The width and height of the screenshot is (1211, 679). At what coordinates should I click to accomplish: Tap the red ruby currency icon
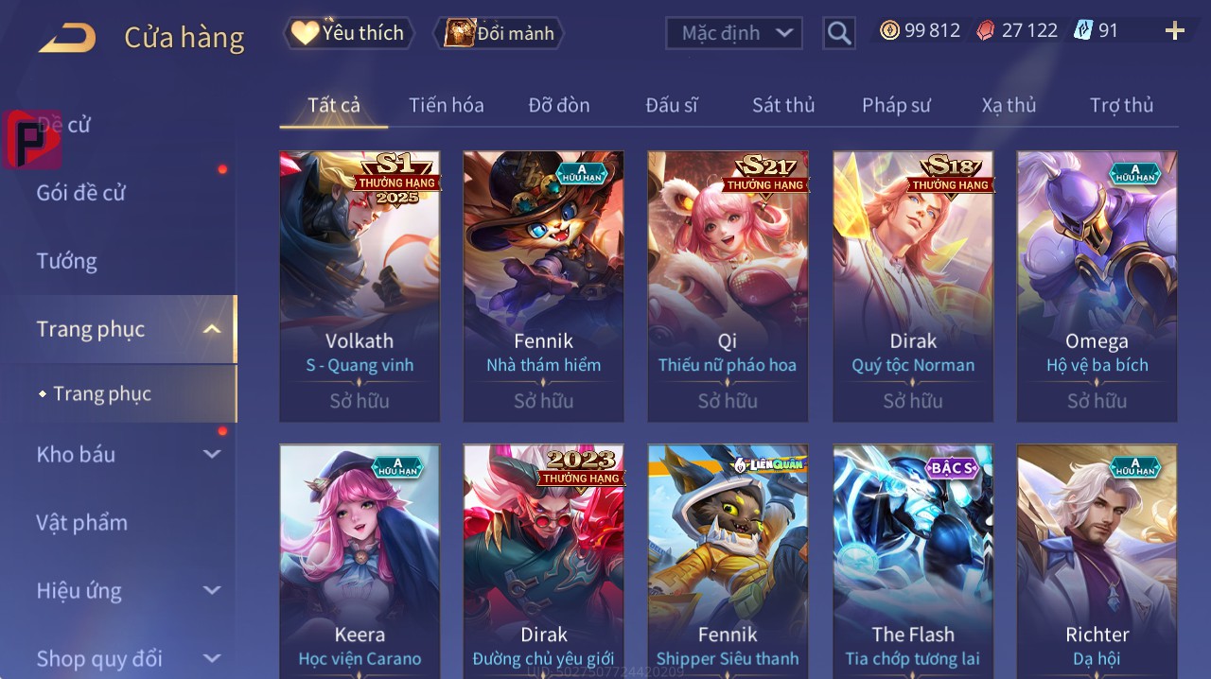[986, 31]
